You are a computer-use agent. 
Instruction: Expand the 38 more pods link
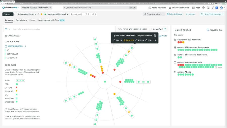tap(218, 67)
